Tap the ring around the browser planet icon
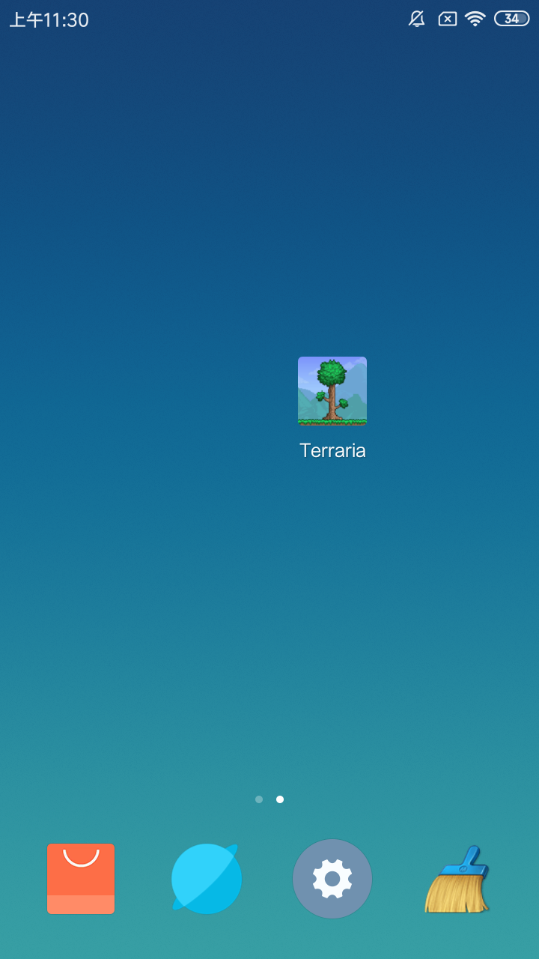 pyautogui.click(x=233, y=850)
